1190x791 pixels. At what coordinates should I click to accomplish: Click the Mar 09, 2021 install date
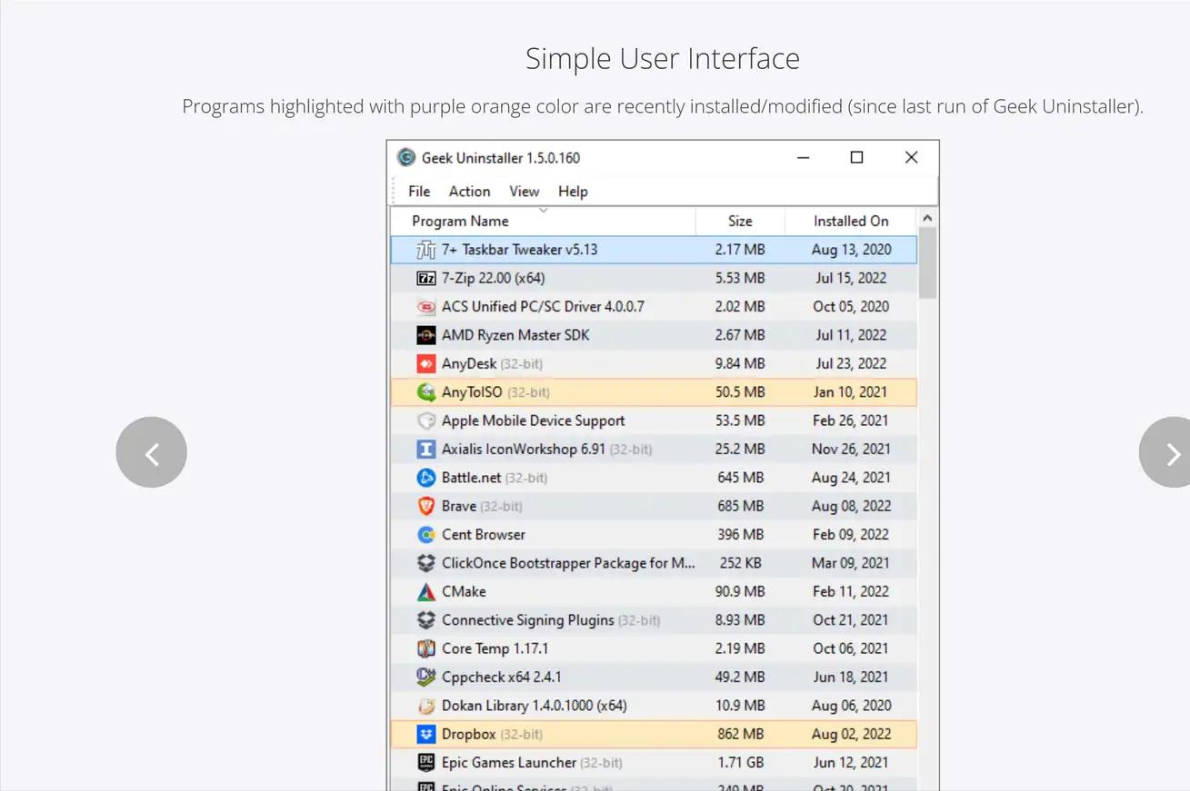pyautogui.click(x=851, y=563)
